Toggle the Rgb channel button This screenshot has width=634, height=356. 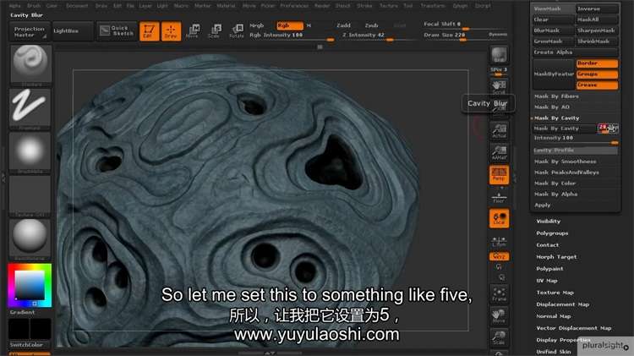(290, 25)
